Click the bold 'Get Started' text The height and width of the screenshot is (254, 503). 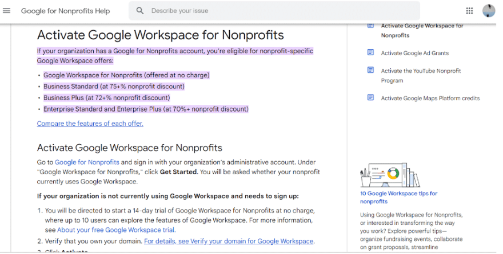(x=178, y=172)
